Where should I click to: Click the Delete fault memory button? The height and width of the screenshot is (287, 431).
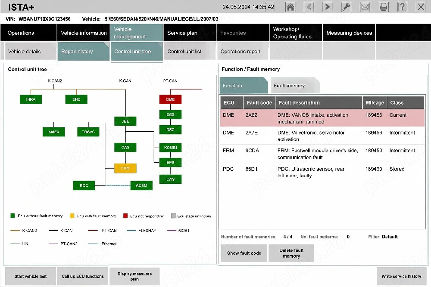click(x=291, y=253)
